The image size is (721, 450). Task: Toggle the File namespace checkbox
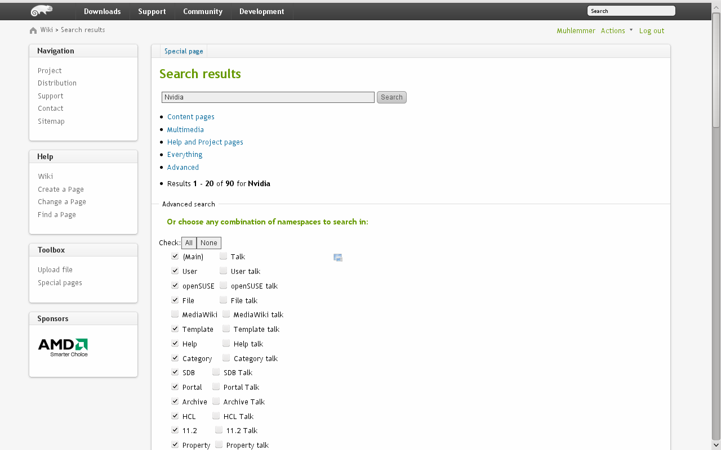tap(175, 300)
